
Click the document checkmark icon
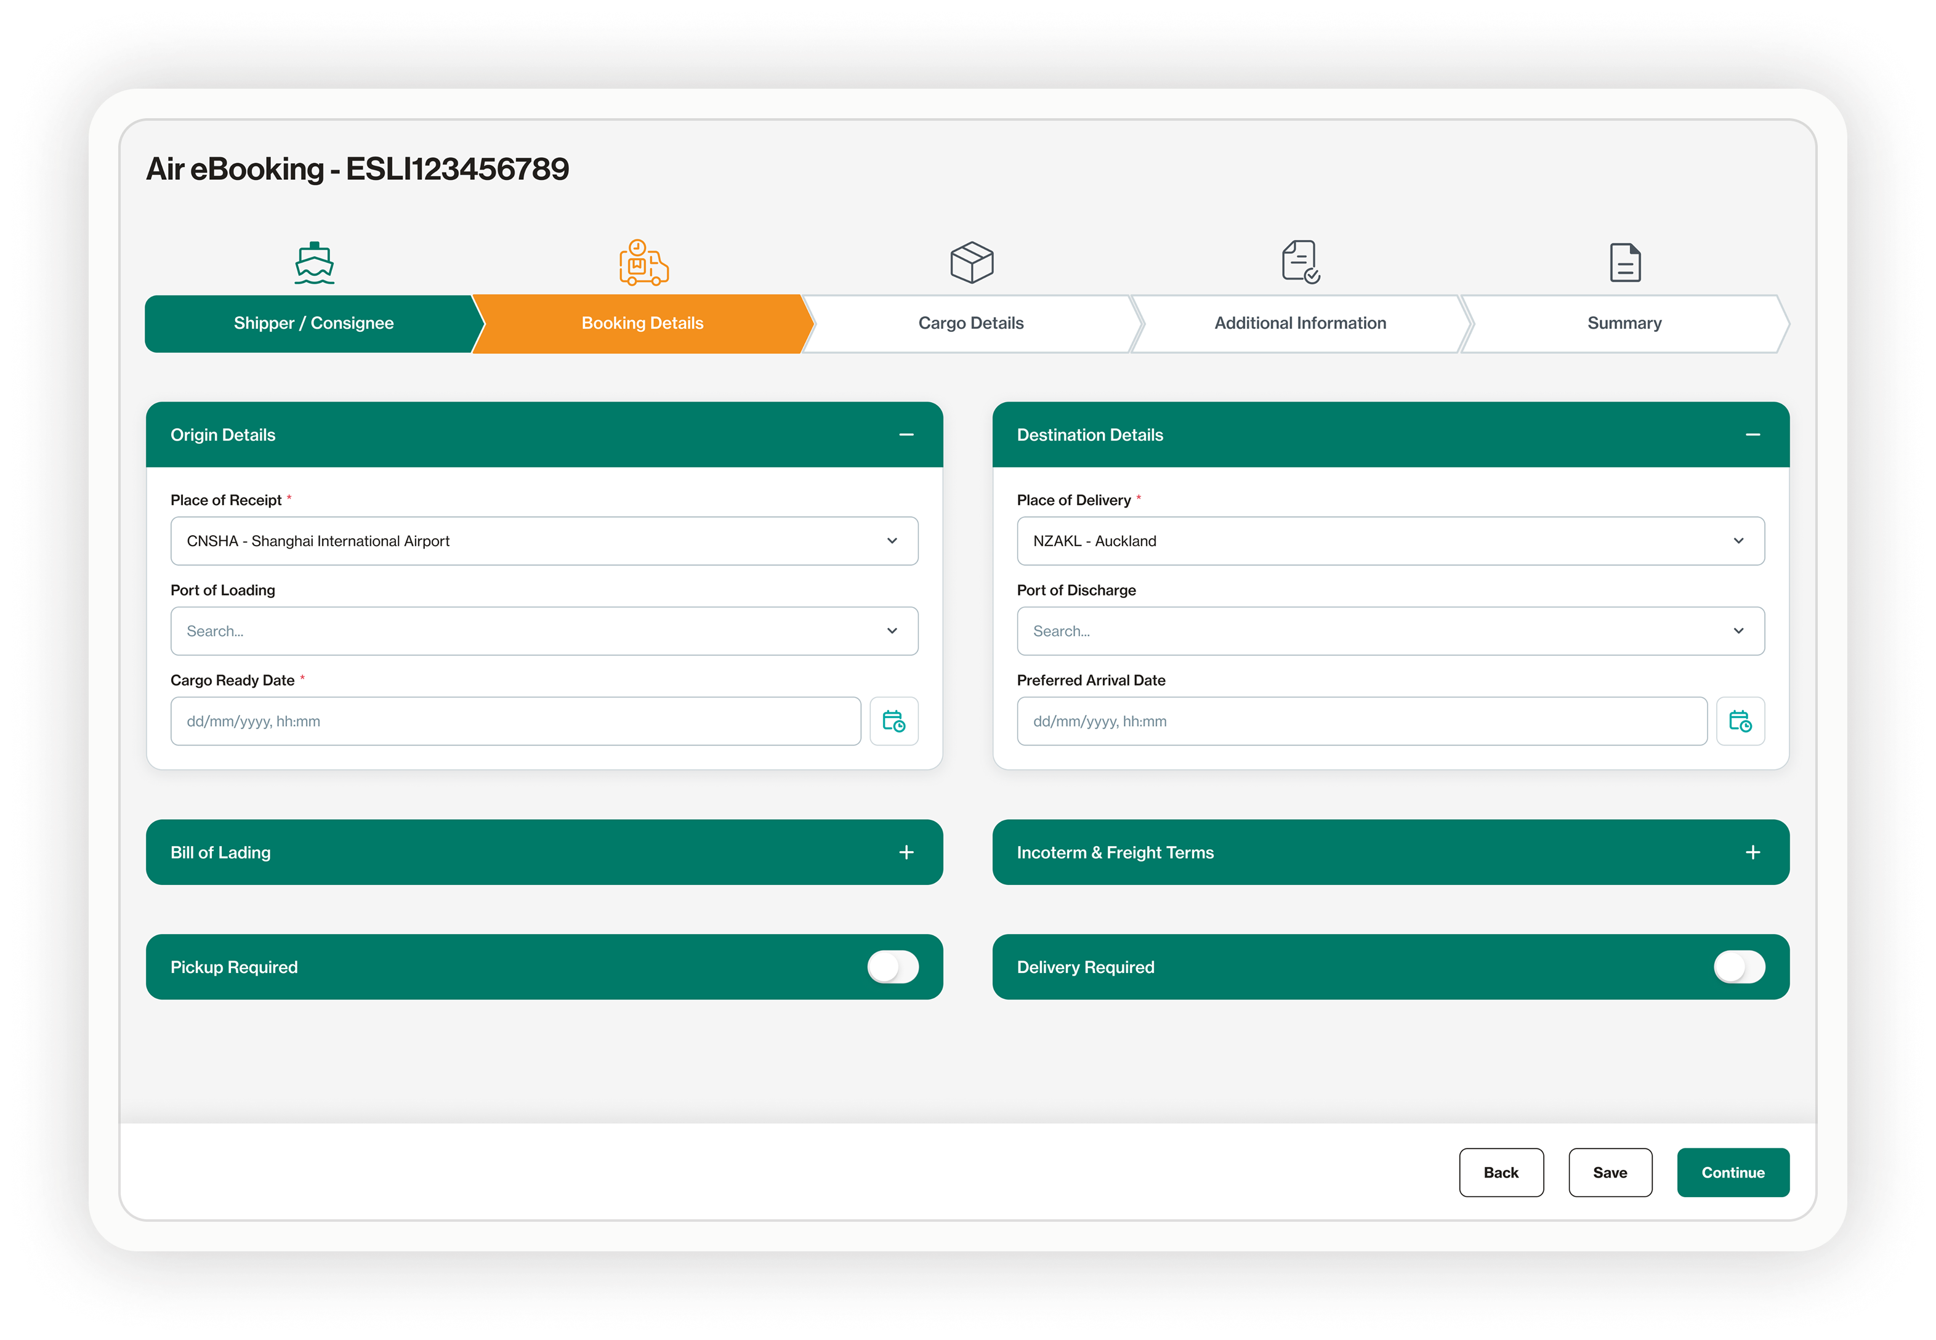1301,262
